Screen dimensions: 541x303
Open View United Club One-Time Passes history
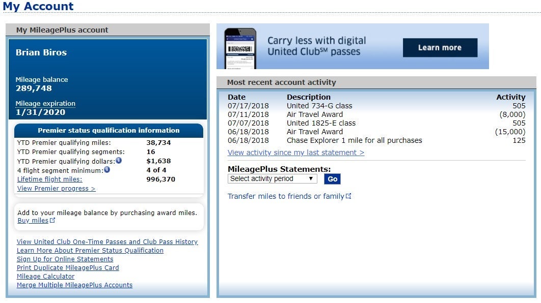click(107, 242)
